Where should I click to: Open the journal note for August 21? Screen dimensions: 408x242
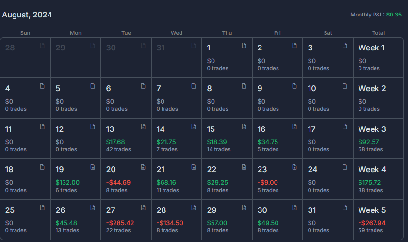pos(194,167)
